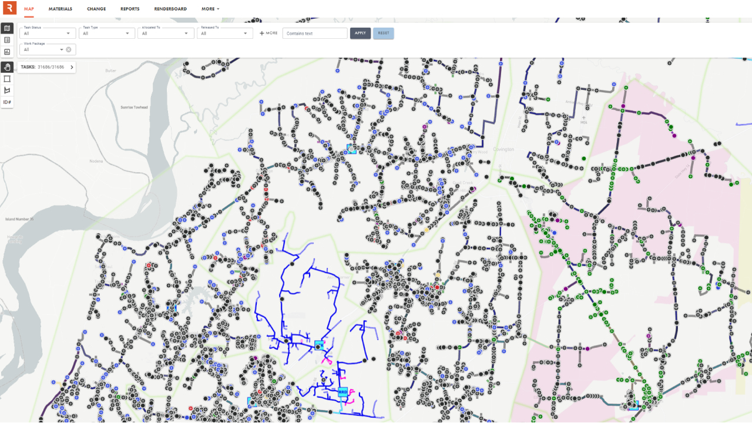Screen dimensions: 752x423
Task: Expand the MORE navigation menu
Action: (x=210, y=9)
